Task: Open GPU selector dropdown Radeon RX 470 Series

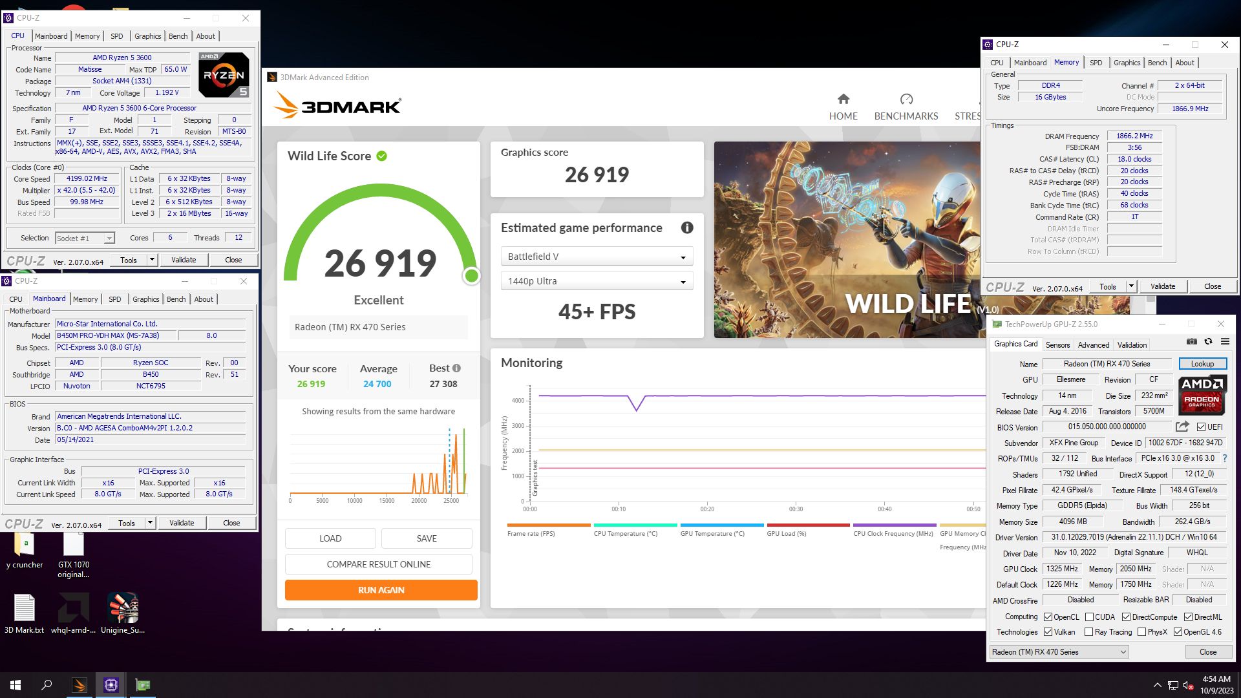Action: (x=1059, y=652)
